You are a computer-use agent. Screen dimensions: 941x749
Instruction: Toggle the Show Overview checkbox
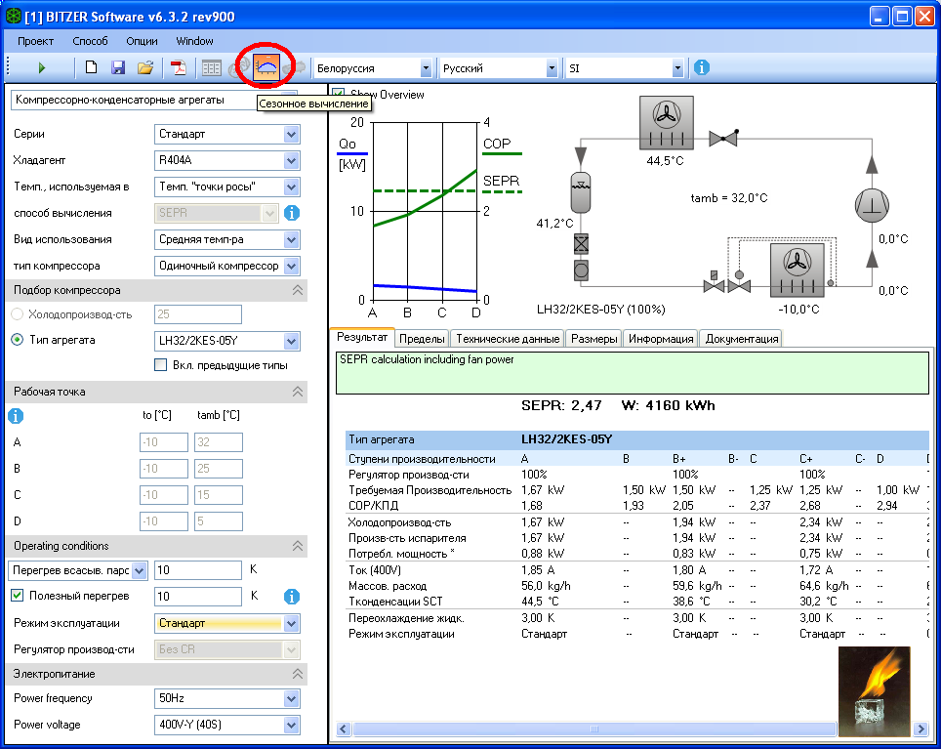pyautogui.click(x=339, y=94)
